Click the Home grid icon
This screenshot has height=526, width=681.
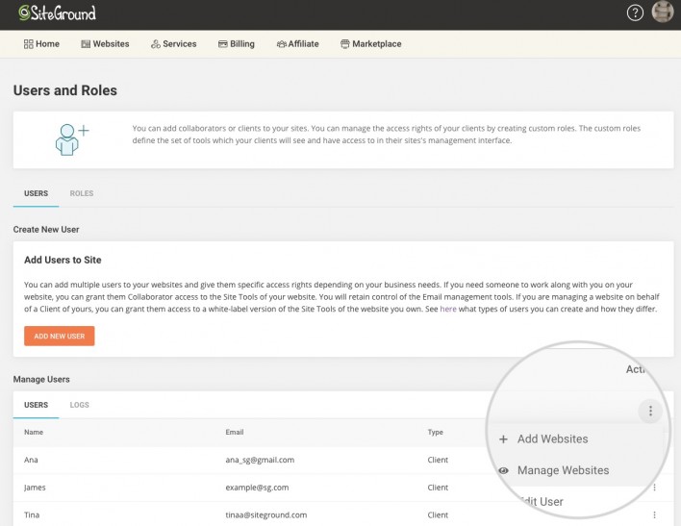point(28,44)
